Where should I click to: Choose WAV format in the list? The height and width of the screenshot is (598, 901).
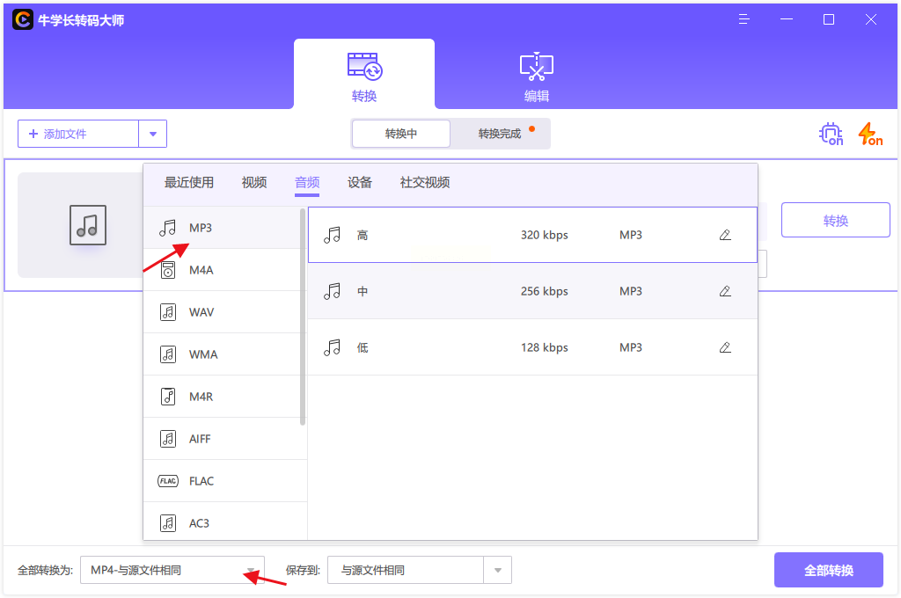(x=222, y=312)
